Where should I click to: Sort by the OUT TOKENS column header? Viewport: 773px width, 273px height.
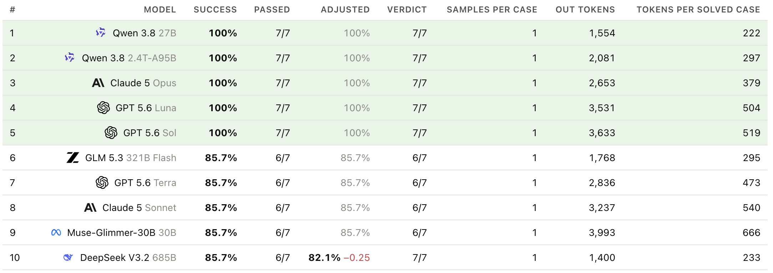coord(585,10)
